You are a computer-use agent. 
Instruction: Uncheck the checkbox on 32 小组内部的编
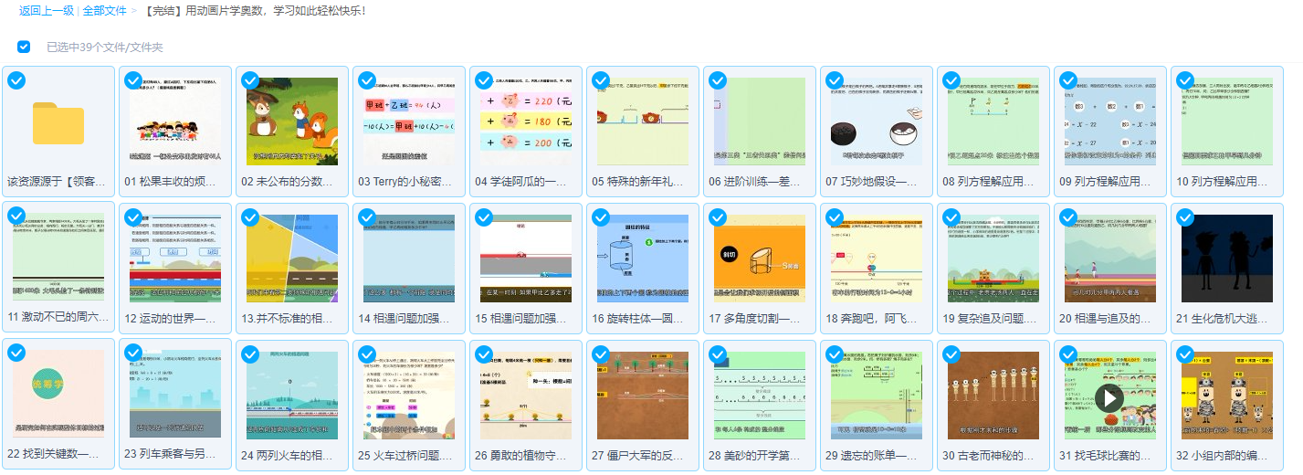coord(1185,354)
